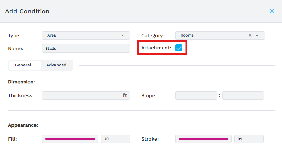Select the General tab

coord(23,65)
